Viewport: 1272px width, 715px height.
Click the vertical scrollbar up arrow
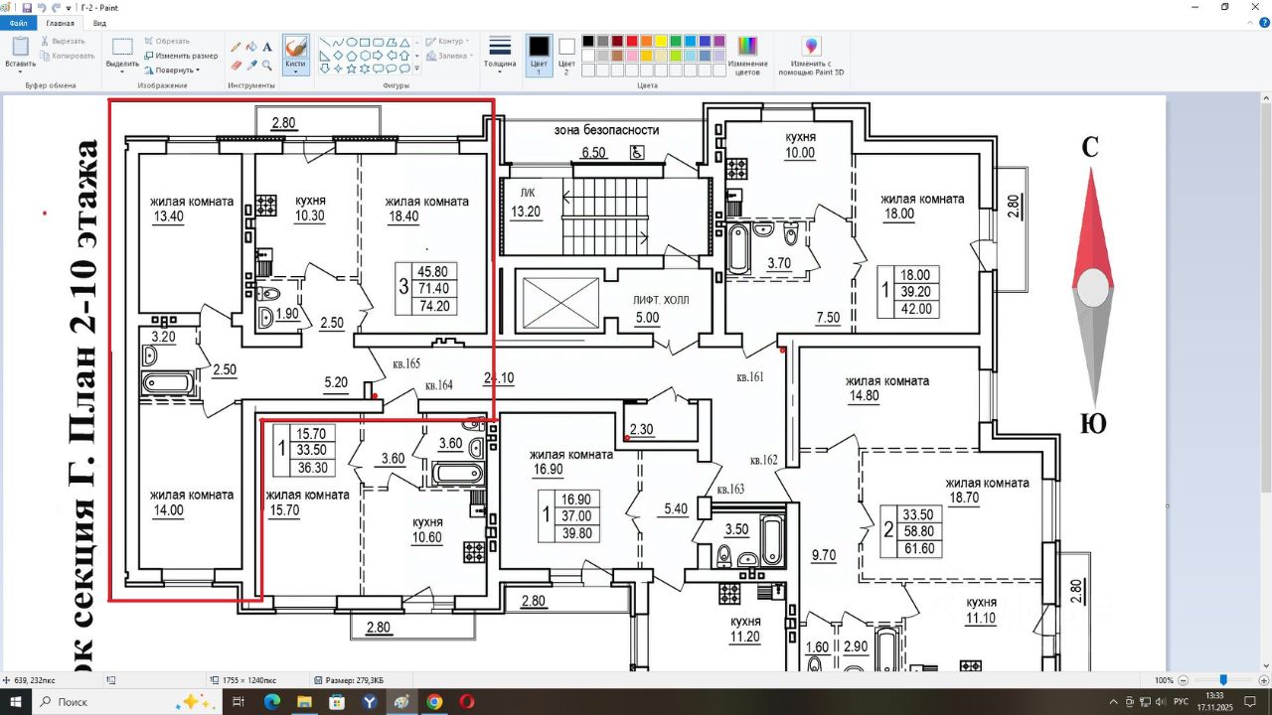[x=1266, y=98]
